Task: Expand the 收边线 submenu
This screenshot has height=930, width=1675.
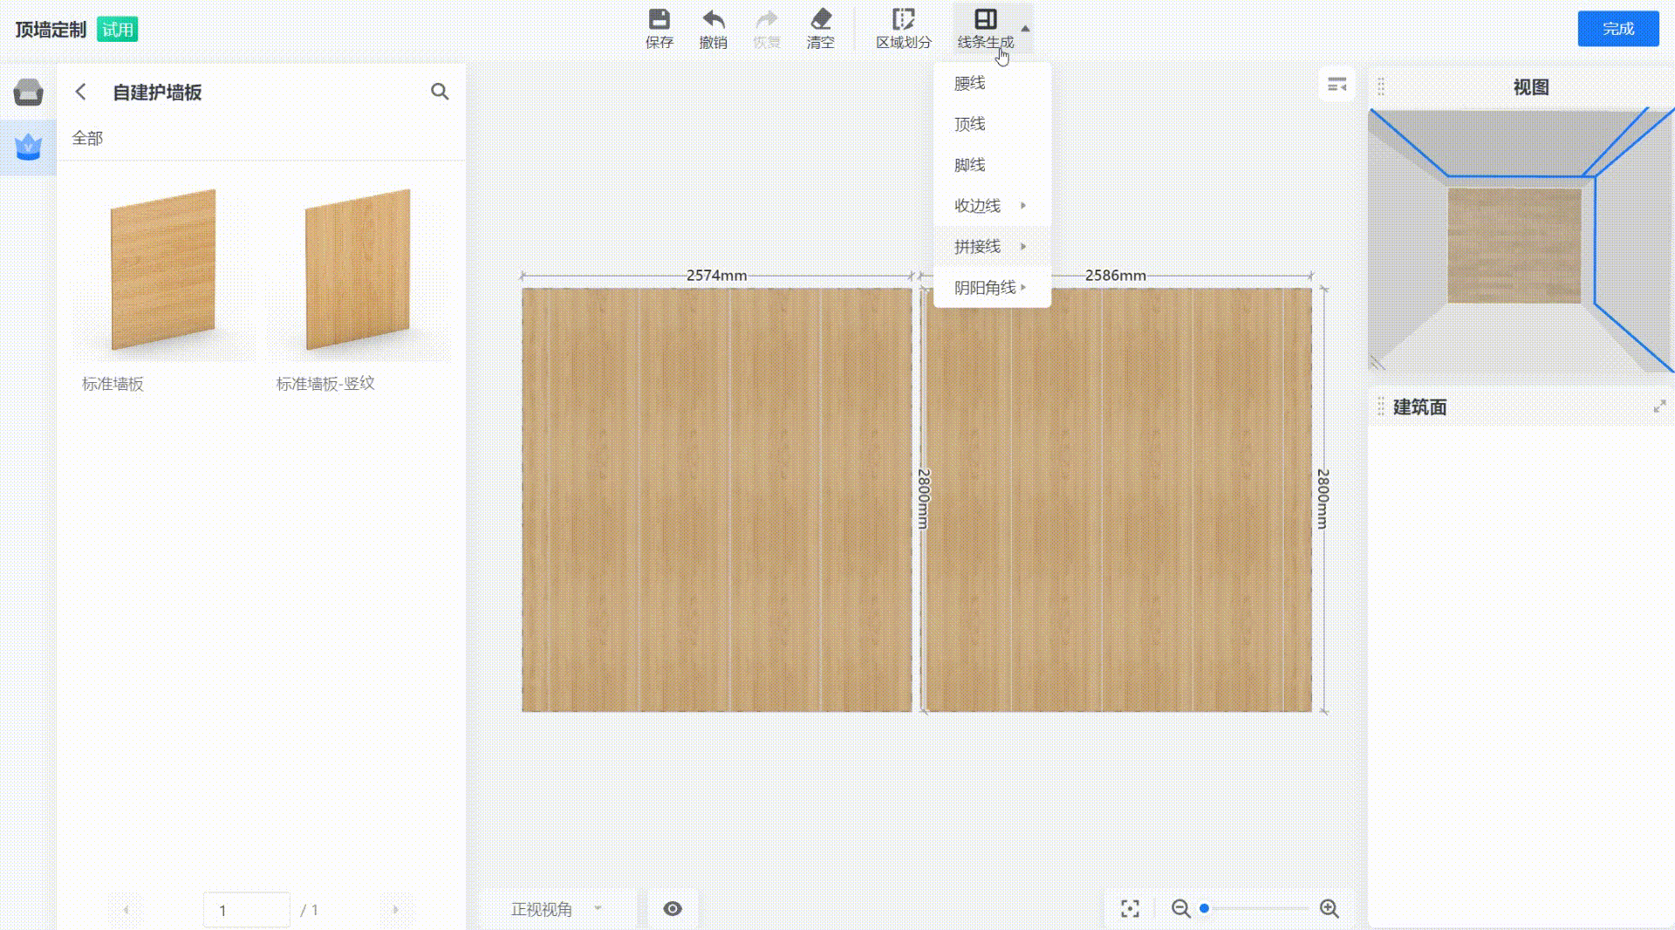Action: [x=991, y=206]
